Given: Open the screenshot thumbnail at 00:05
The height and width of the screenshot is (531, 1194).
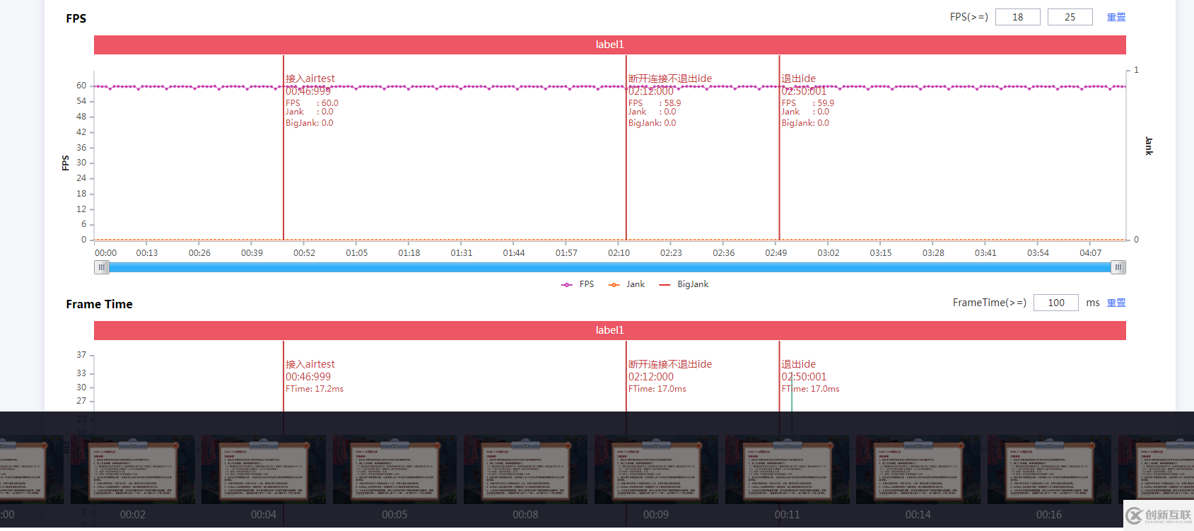Looking at the screenshot, I should point(394,469).
